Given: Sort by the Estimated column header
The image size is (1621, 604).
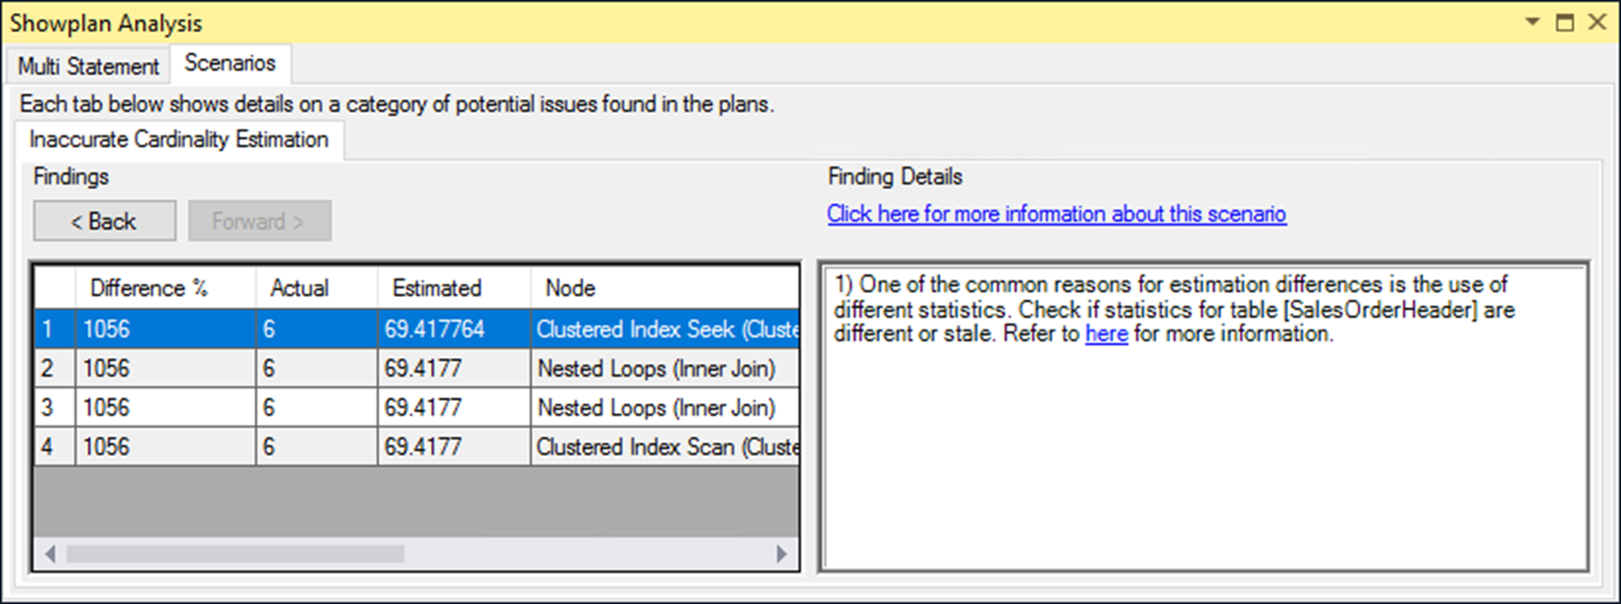Looking at the screenshot, I should [453, 288].
